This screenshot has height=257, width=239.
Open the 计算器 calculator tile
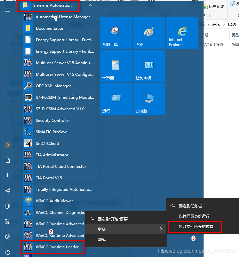point(116,66)
